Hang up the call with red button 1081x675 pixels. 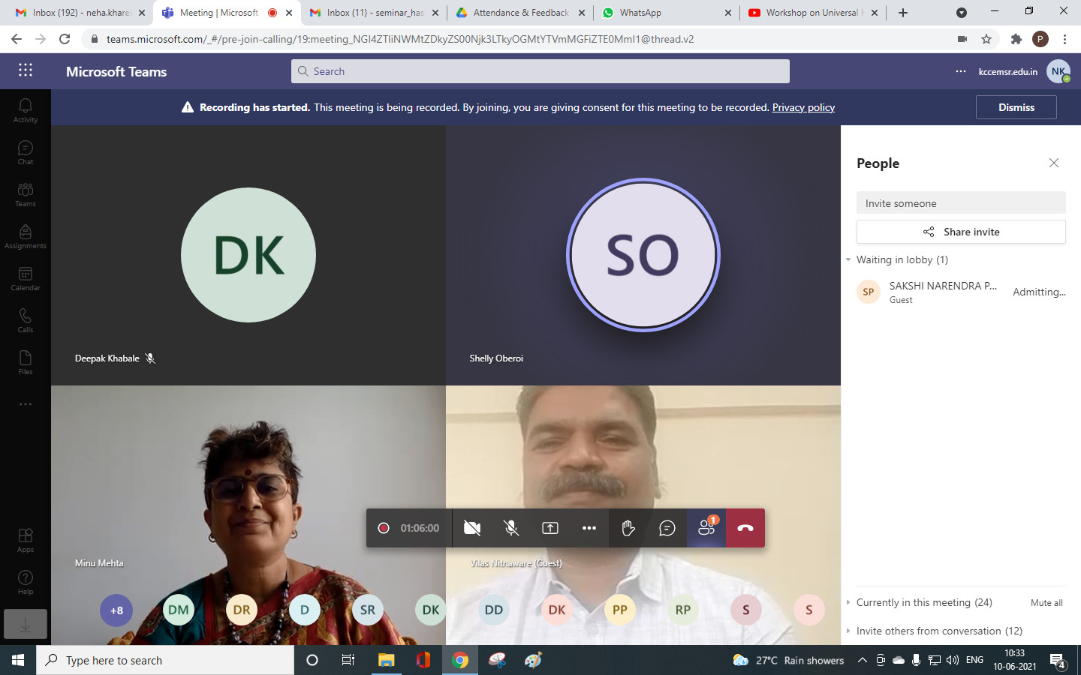click(x=745, y=528)
